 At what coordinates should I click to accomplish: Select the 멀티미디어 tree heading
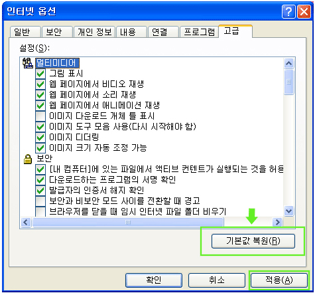57,63
